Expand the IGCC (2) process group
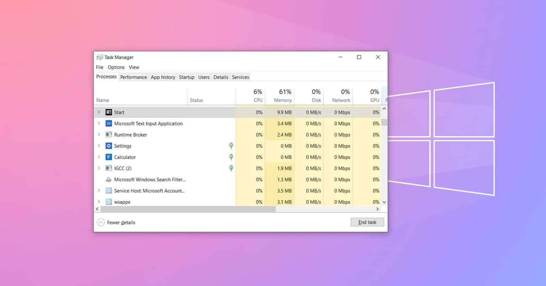The height and width of the screenshot is (286, 546). [x=99, y=168]
